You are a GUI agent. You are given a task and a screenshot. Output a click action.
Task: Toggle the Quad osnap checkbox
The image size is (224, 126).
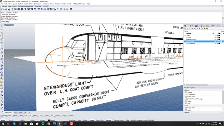[43, 116]
